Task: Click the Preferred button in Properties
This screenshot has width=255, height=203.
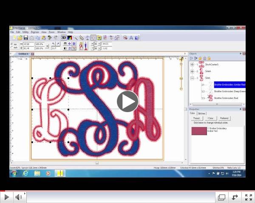Action: (224, 118)
